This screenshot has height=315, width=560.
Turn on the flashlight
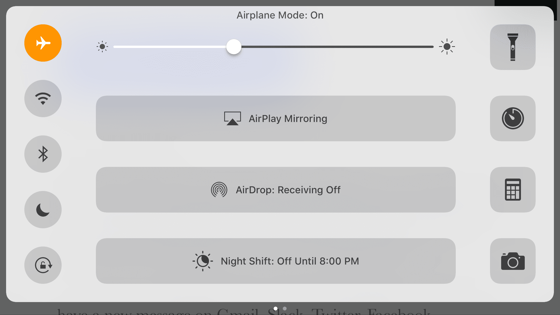[513, 47]
